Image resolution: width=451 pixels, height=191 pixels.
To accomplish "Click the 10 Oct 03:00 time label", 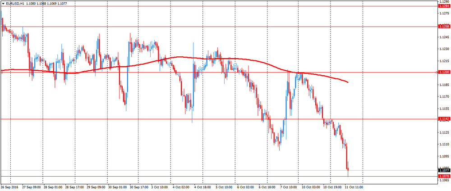I will click(x=311, y=187).
